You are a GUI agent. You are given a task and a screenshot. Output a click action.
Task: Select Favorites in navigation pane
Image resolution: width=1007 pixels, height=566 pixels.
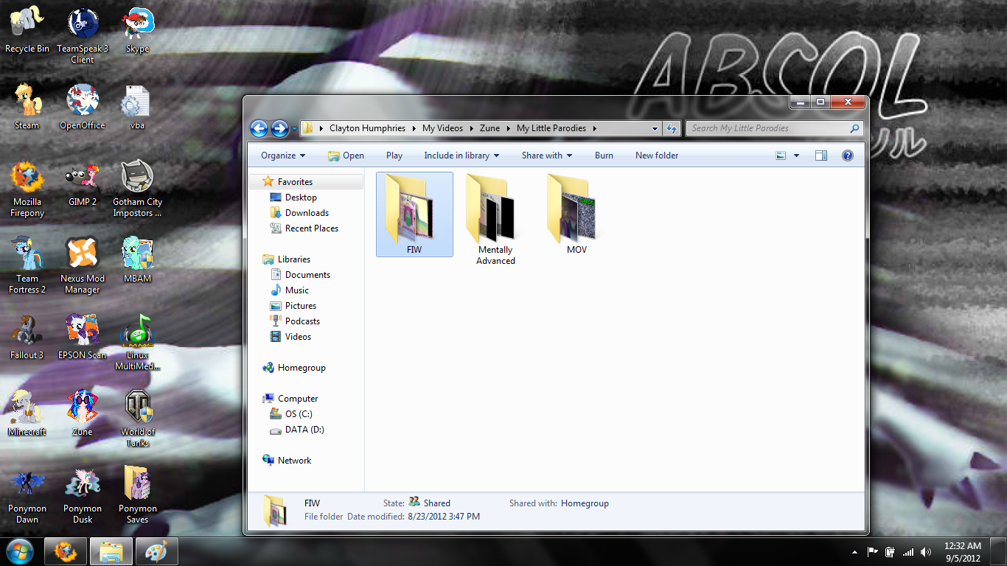pos(295,182)
